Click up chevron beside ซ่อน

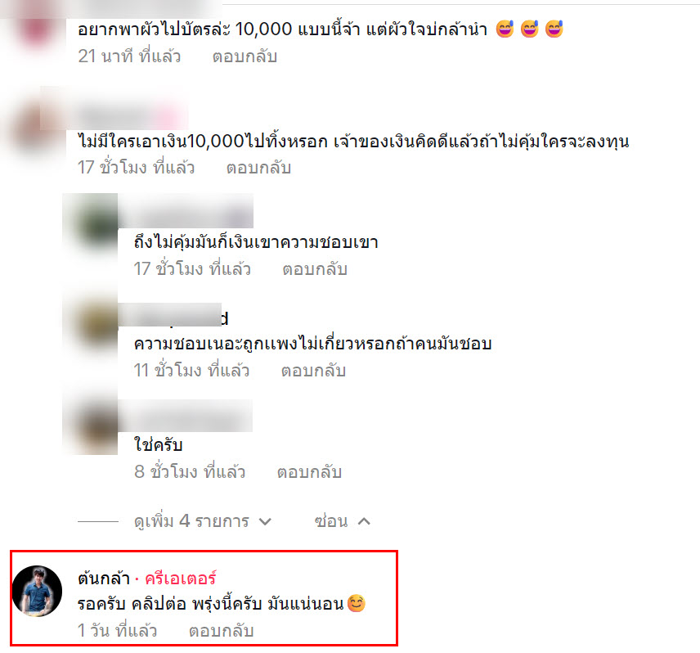click(x=364, y=521)
